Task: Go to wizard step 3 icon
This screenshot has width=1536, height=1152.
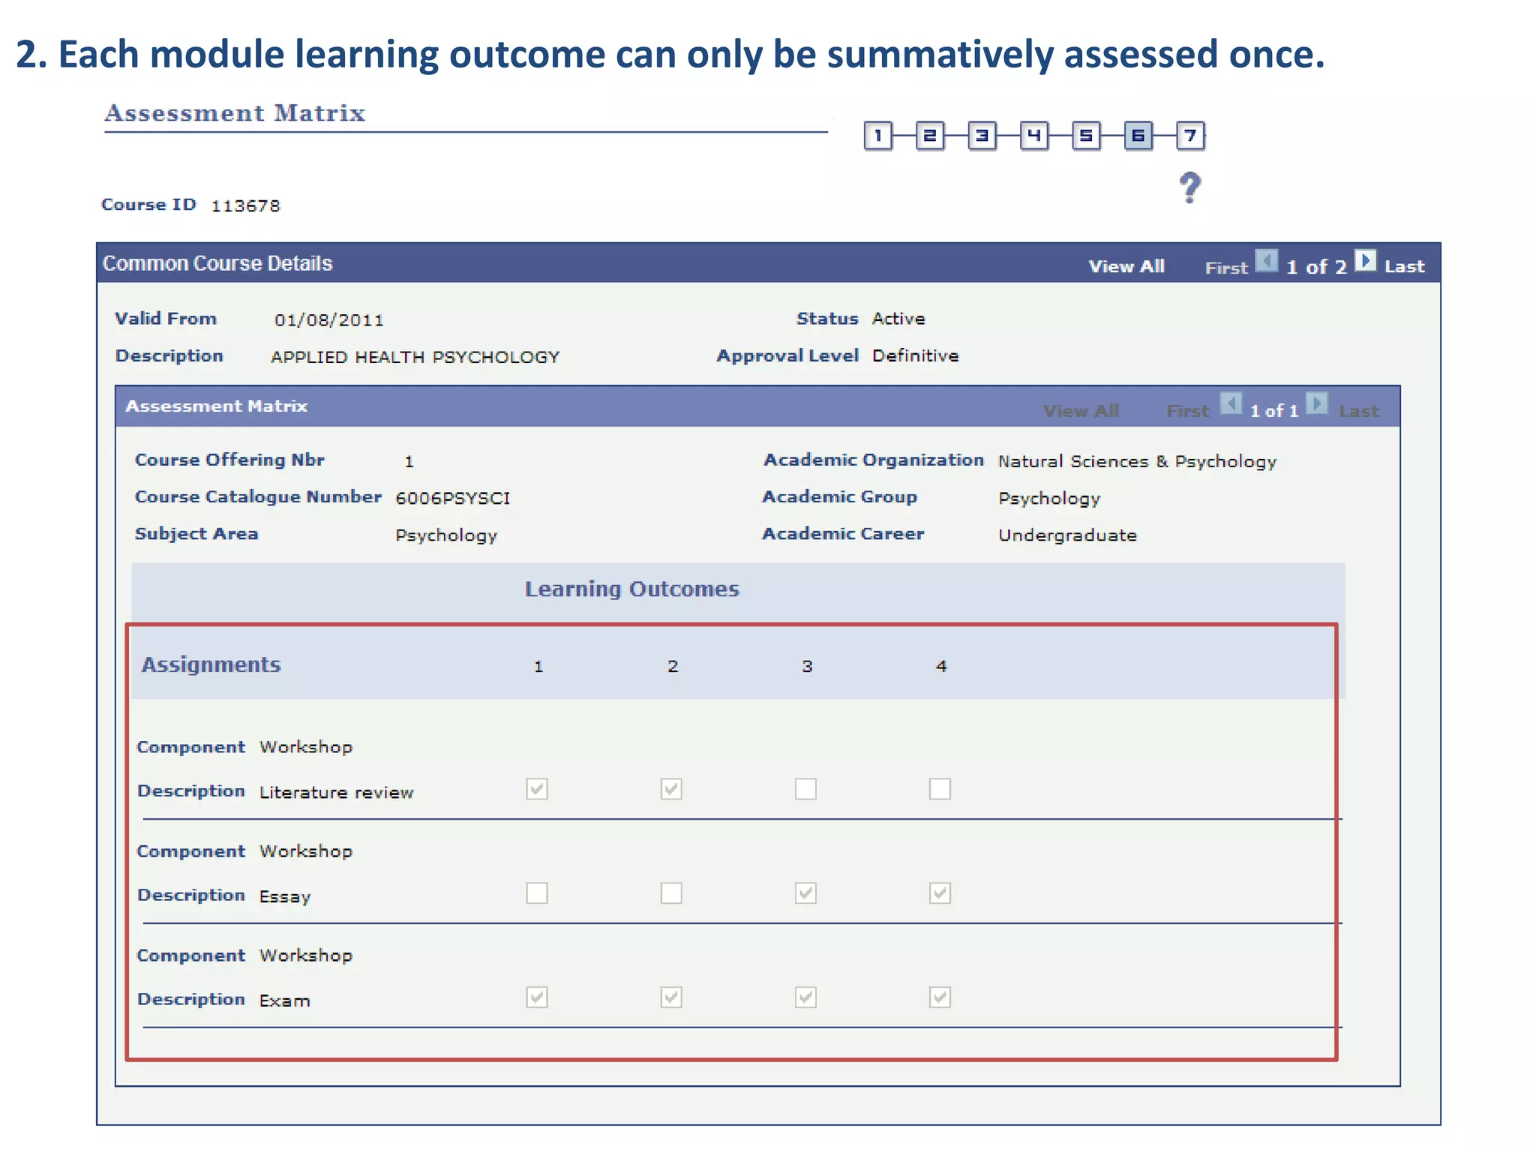Action: [982, 136]
